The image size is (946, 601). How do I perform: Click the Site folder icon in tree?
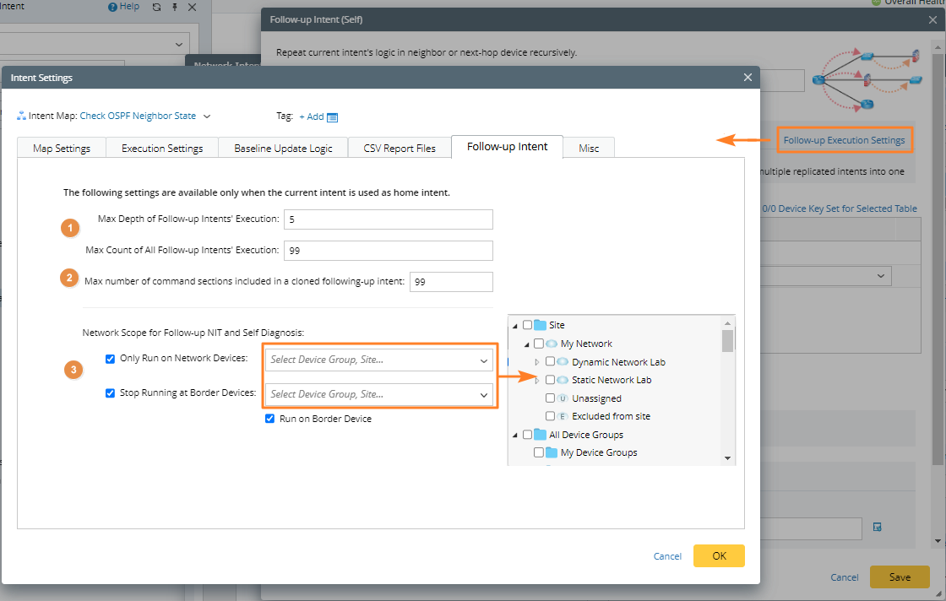pyautogui.click(x=541, y=325)
